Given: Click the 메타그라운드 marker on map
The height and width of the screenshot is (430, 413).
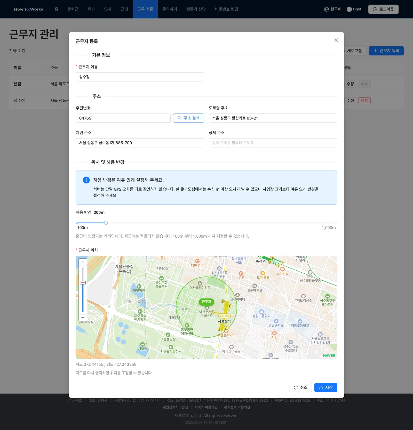Looking at the screenshot, I should (231, 347).
